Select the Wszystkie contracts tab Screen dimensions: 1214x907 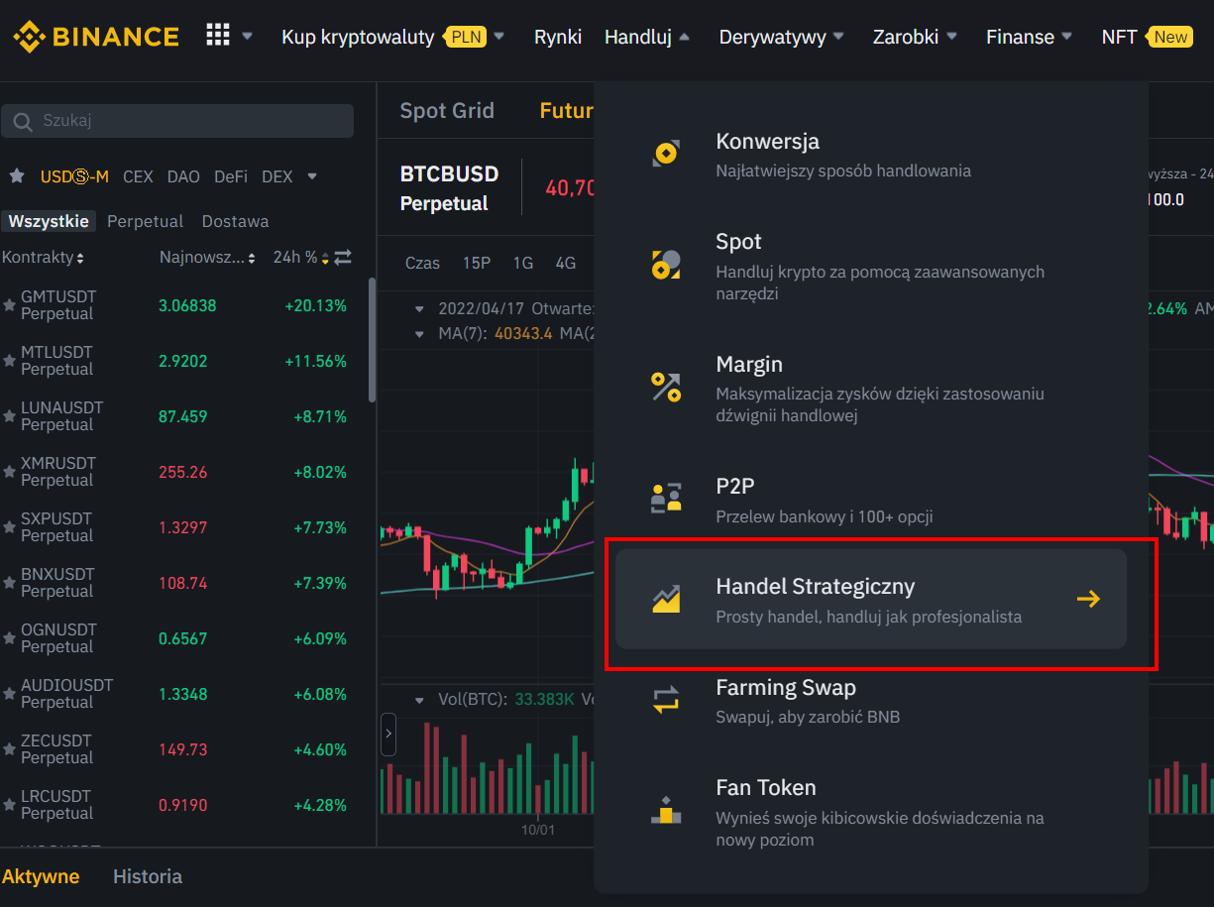tap(49, 221)
